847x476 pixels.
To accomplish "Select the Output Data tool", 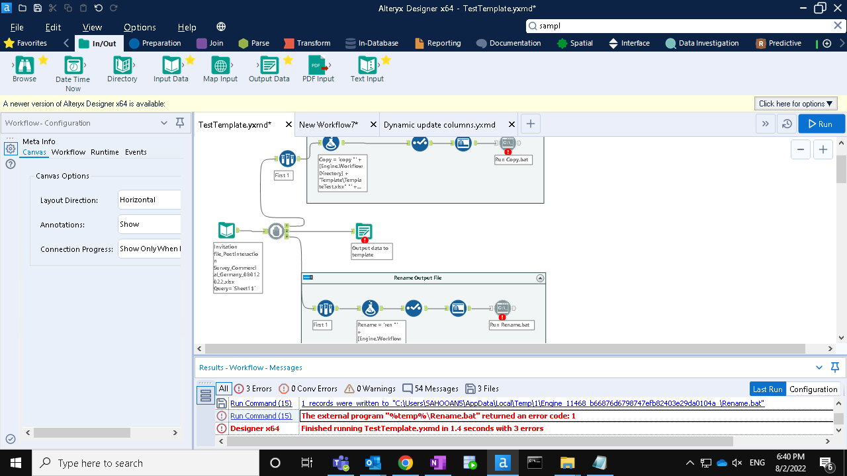I will pos(268,66).
